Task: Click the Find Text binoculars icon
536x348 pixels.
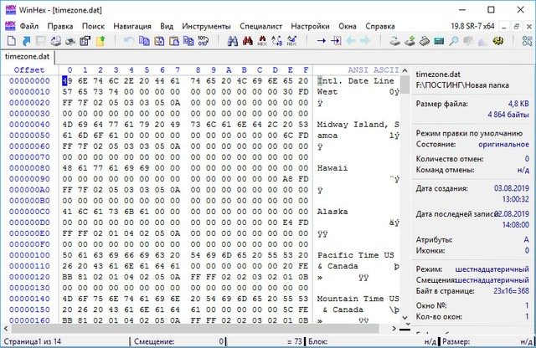Action: click(x=234, y=40)
